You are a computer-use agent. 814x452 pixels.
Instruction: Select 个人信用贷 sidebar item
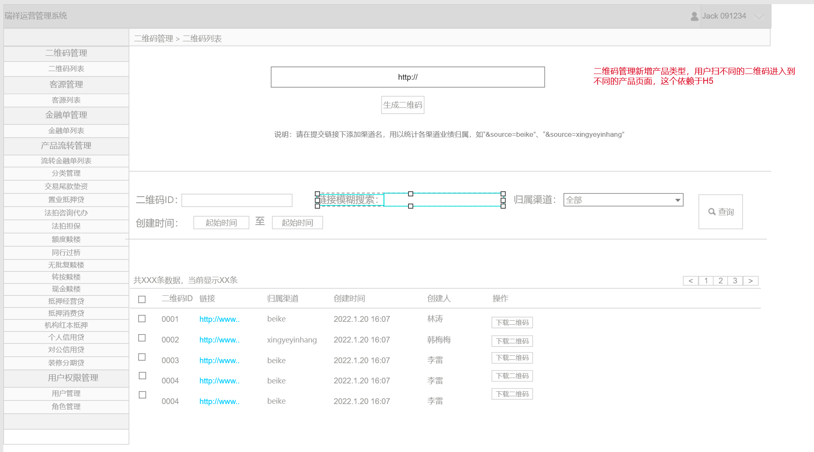coord(66,338)
